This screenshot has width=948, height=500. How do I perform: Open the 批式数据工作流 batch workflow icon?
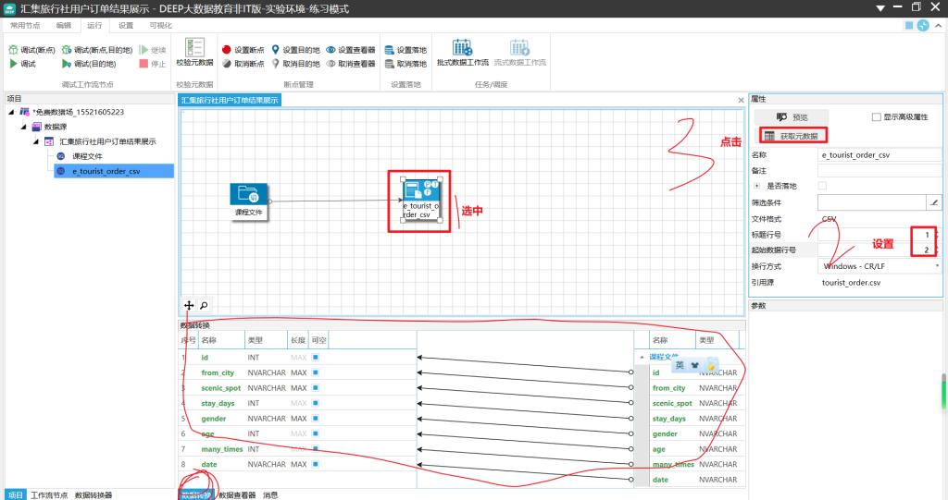[462, 48]
